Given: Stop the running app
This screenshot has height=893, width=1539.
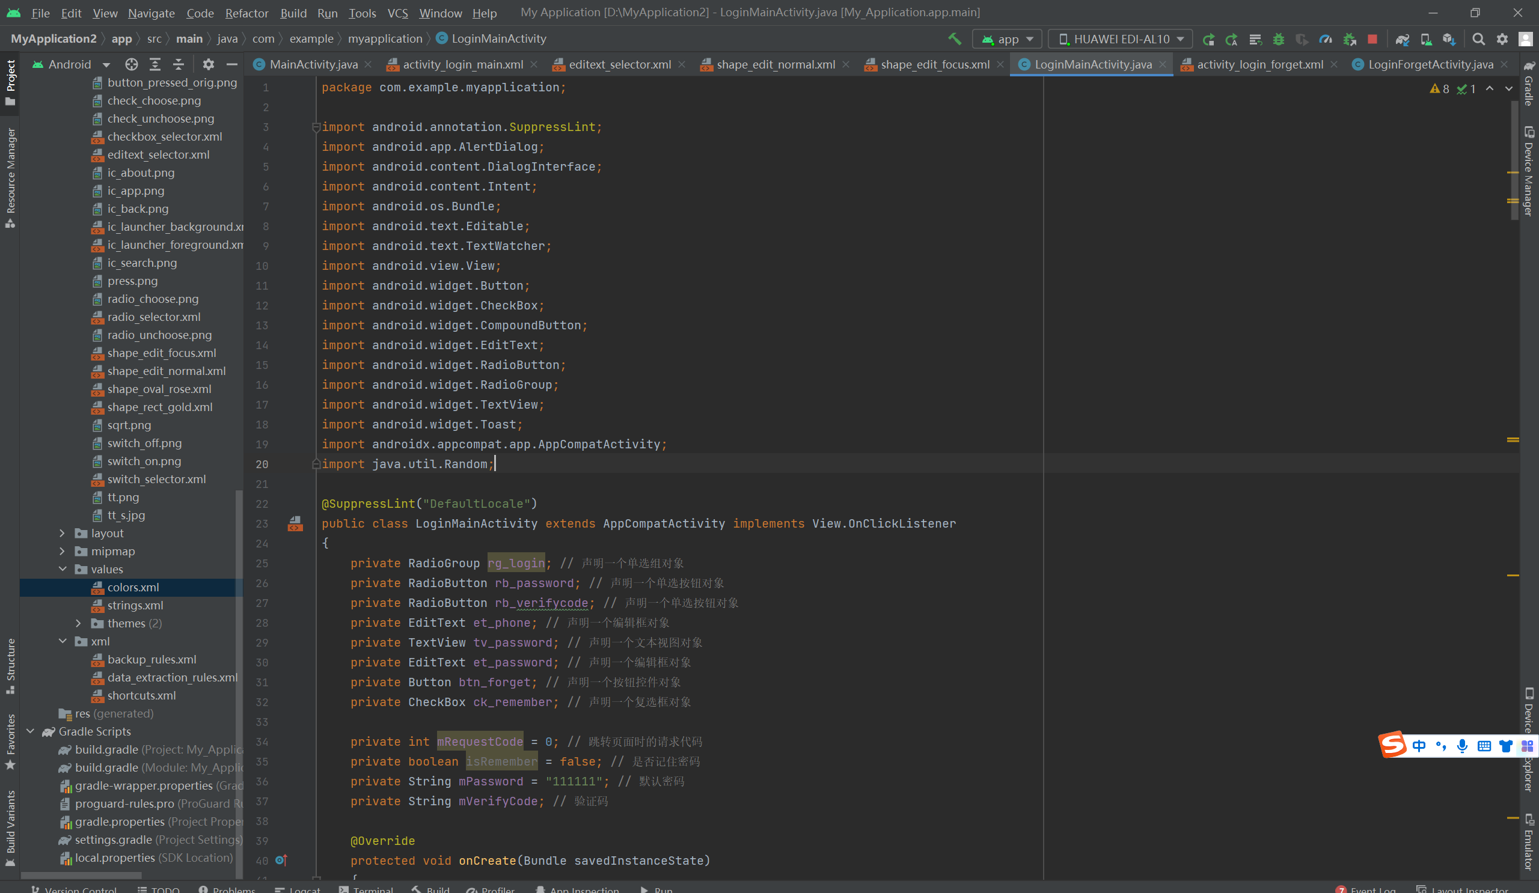Looking at the screenshot, I should click(x=1372, y=39).
